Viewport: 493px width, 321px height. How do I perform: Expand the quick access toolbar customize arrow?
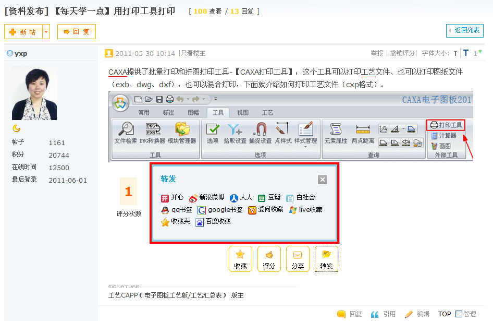point(216,99)
